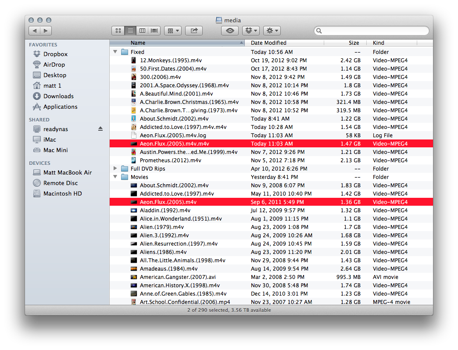The width and height of the screenshot is (458, 350).
Task: Select Alice.in.Wonderland.(1951).m4v file
Action: pos(272,219)
